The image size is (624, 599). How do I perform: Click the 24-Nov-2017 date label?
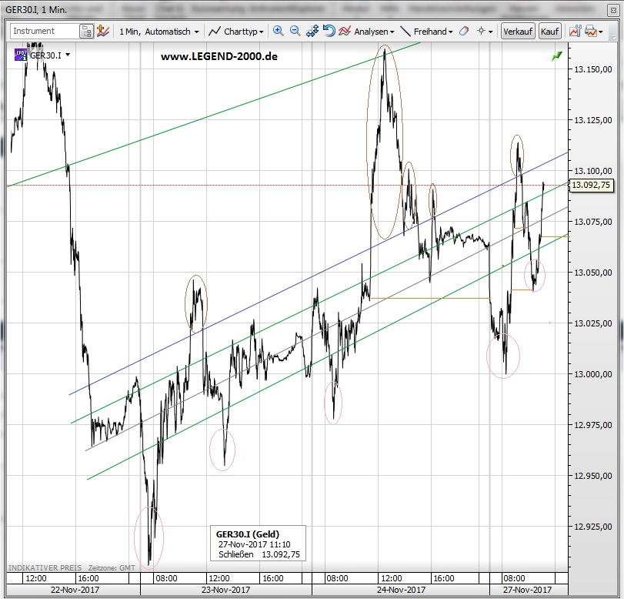[x=401, y=590]
